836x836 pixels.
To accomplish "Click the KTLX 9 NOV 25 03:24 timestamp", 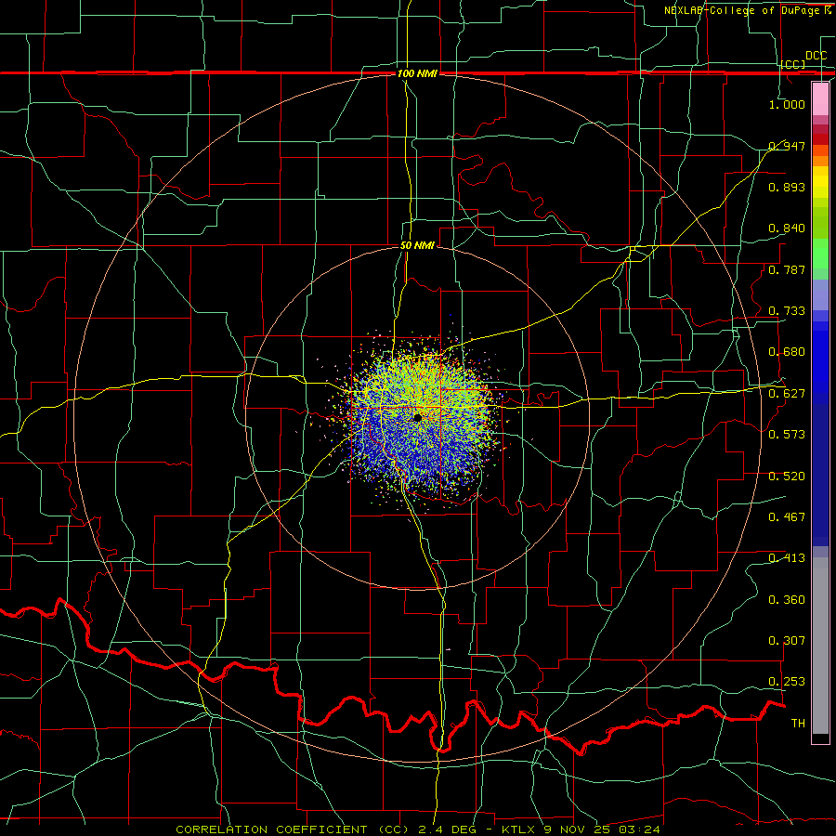I will pos(581,829).
